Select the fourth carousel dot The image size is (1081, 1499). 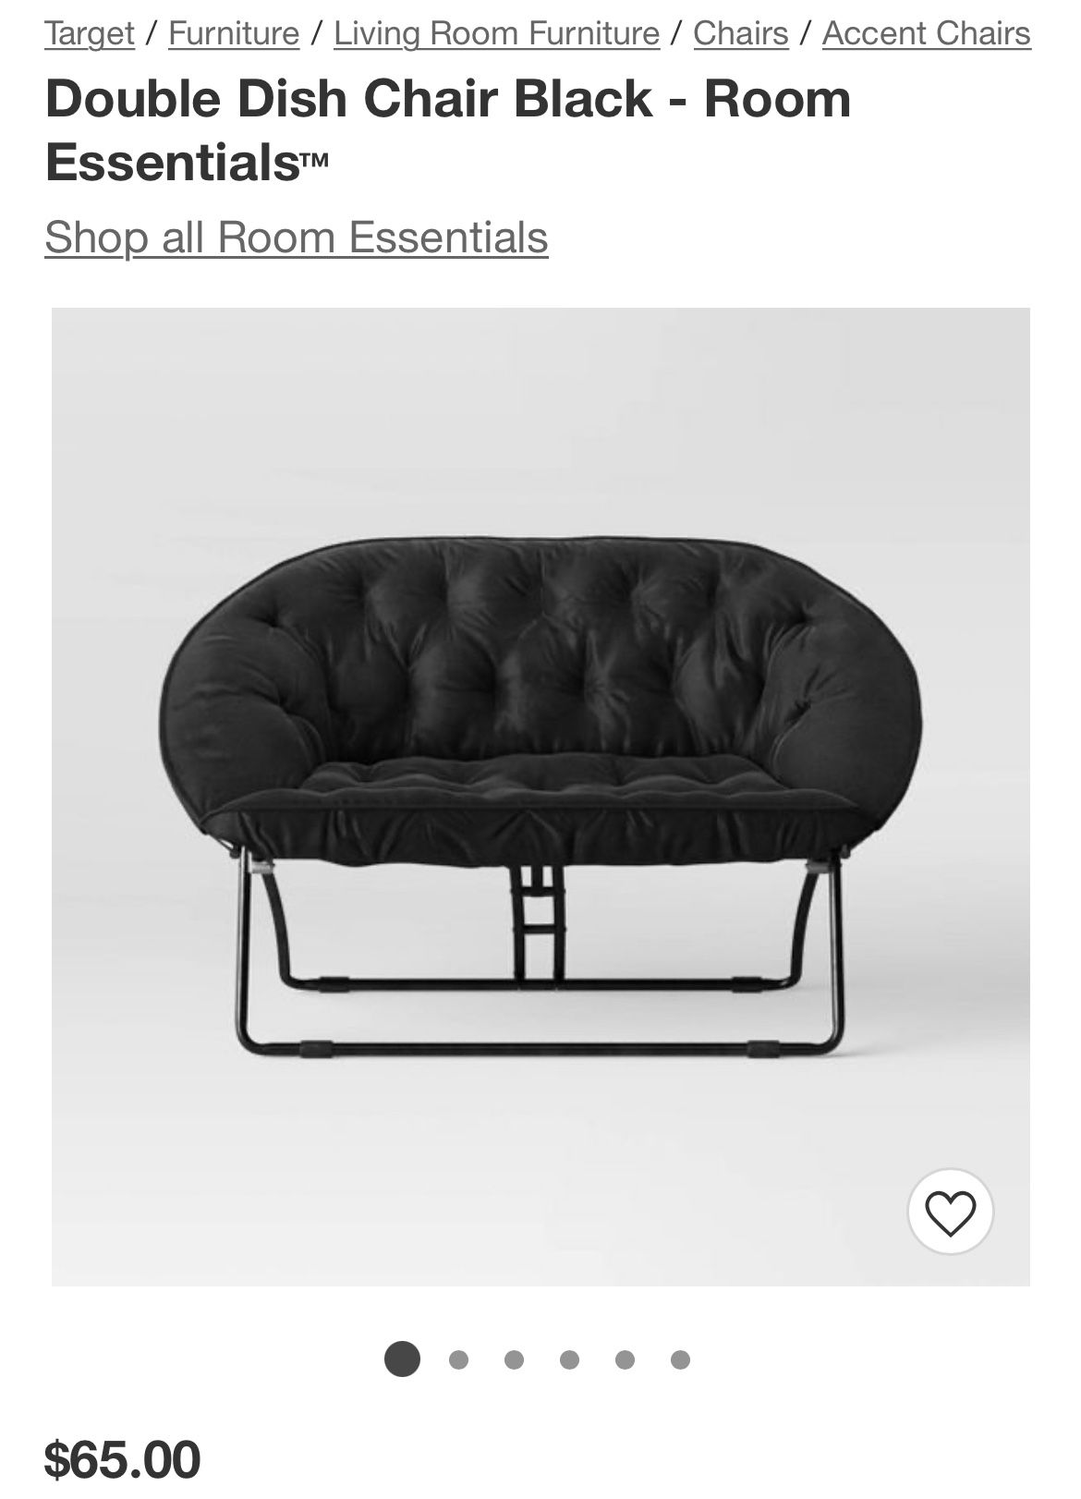click(x=570, y=1359)
